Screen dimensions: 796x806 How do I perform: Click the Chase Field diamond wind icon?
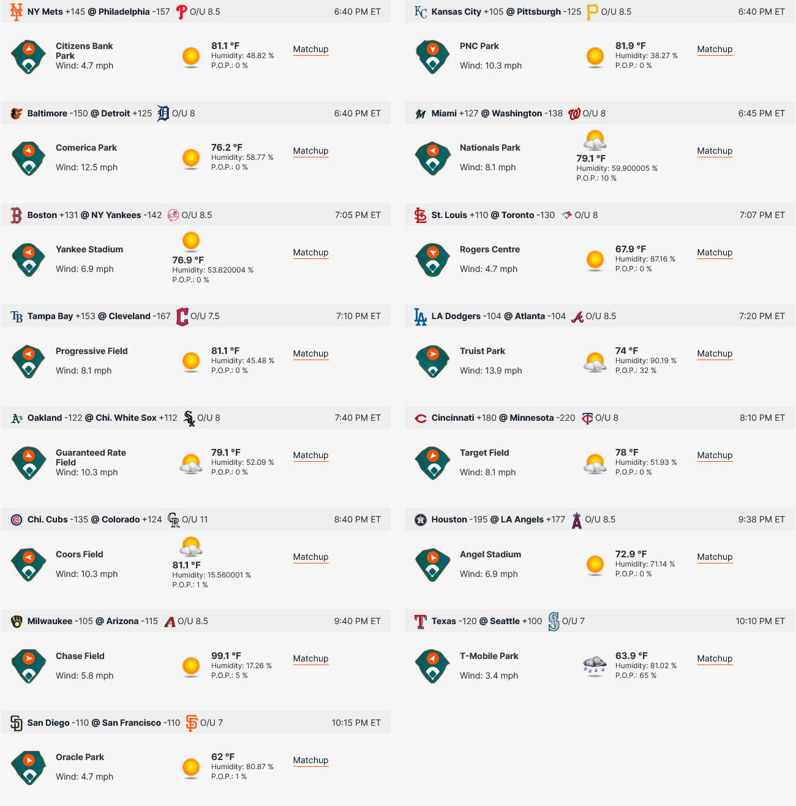[28, 666]
